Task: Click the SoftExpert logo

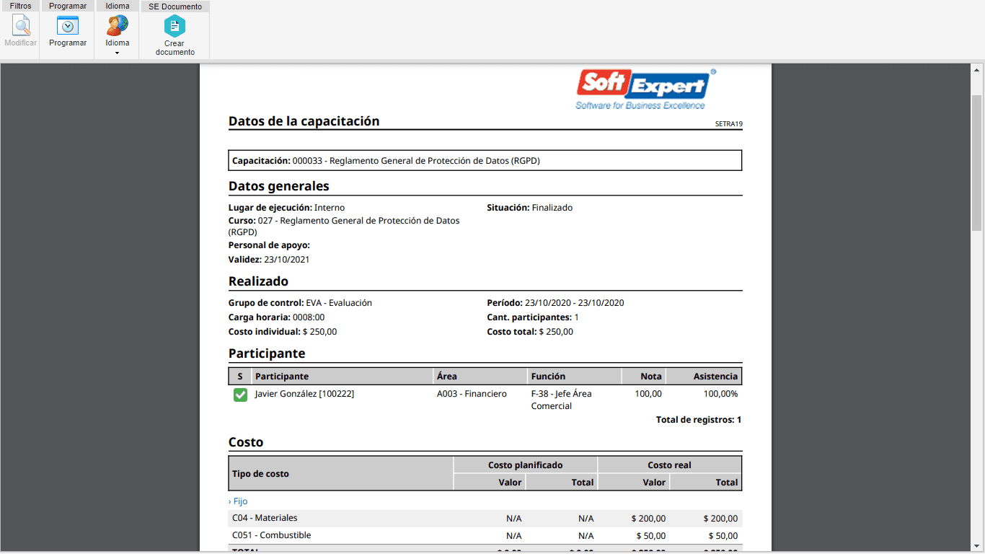Action: coord(646,89)
